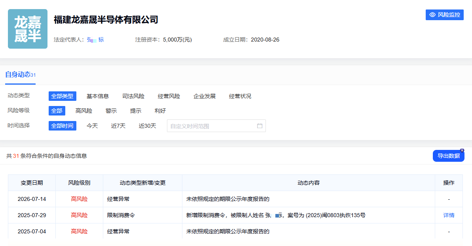Select 警示 risk level filter
The height and width of the screenshot is (246, 472).
coord(111,111)
